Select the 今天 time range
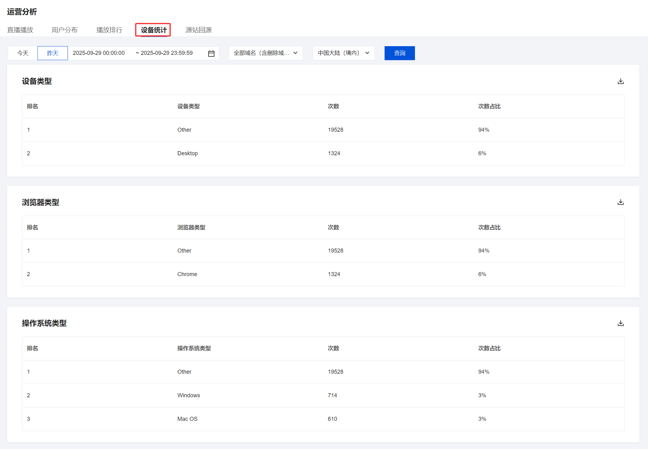 (23, 53)
